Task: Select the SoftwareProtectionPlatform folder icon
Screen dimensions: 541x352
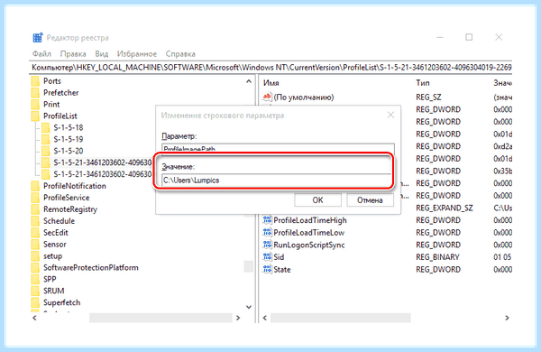Action: coord(35,268)
